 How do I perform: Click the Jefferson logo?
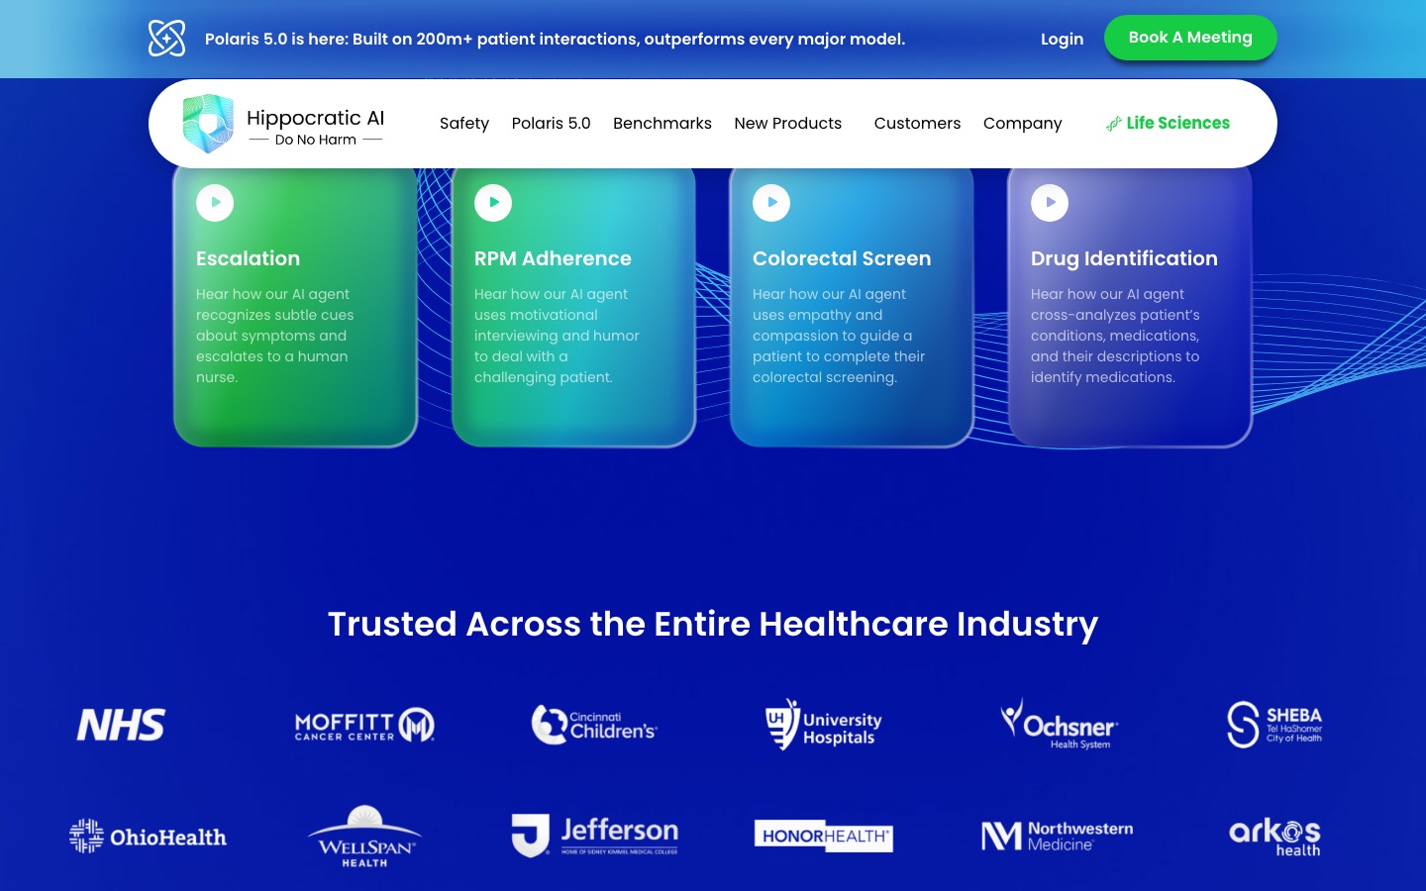click(x=594, y=836)
